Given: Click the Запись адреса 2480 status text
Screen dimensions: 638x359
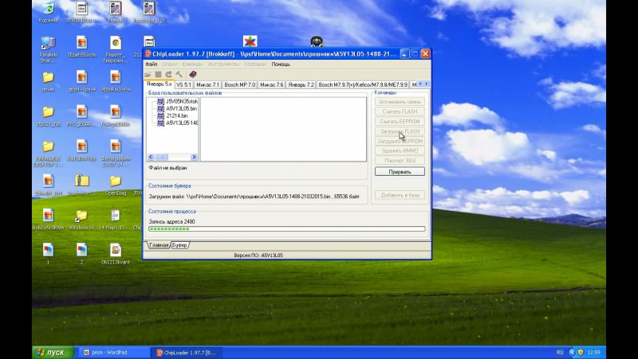Looking at the screenshot, I should coord(171,222).
